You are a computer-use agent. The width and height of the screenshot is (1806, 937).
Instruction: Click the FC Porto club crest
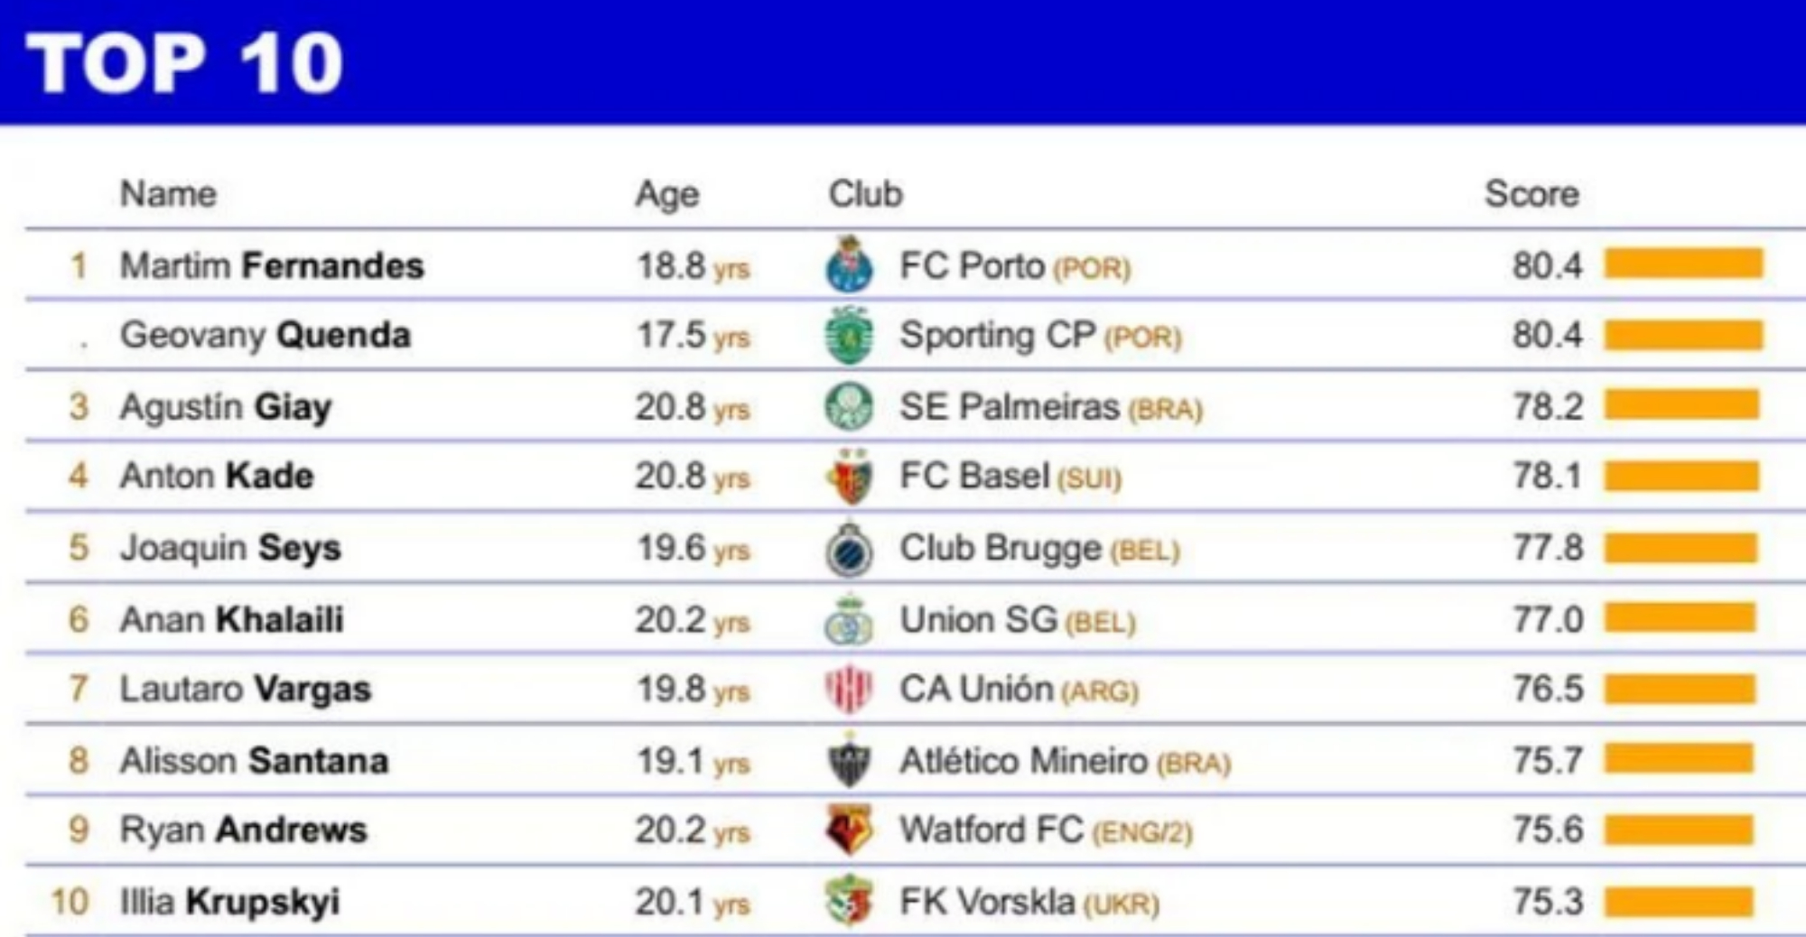tap(849, 264)
